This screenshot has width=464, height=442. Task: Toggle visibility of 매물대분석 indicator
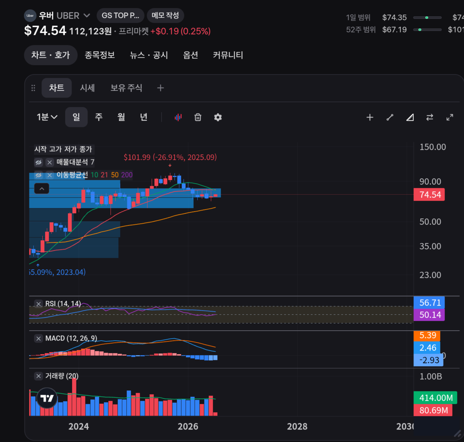(x=38, y=162)
